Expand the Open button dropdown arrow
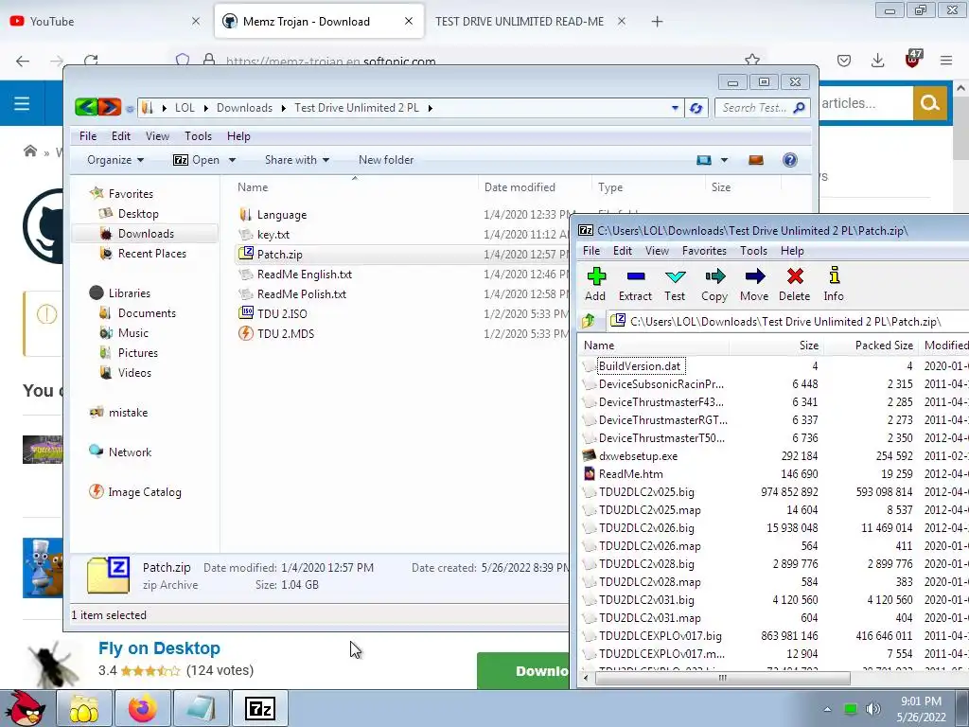 tap(233, 160)
